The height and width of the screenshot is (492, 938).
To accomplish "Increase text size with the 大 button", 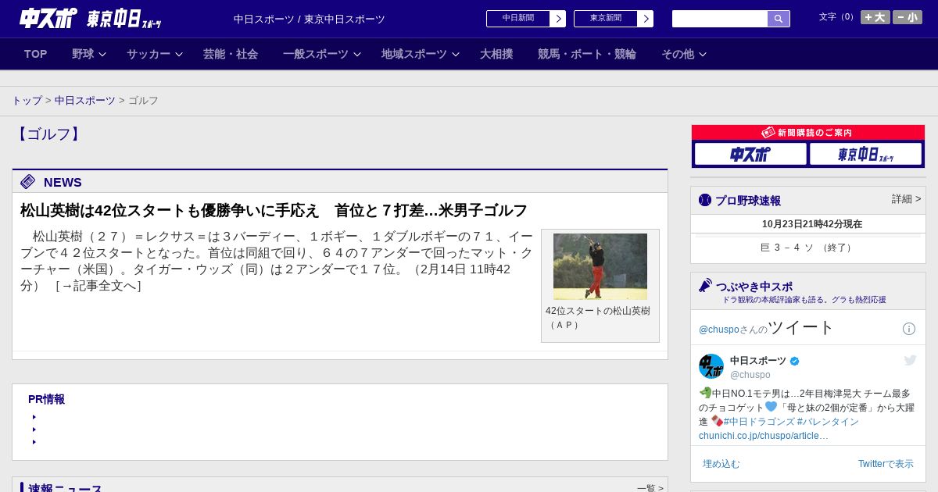I will [875, 17].
